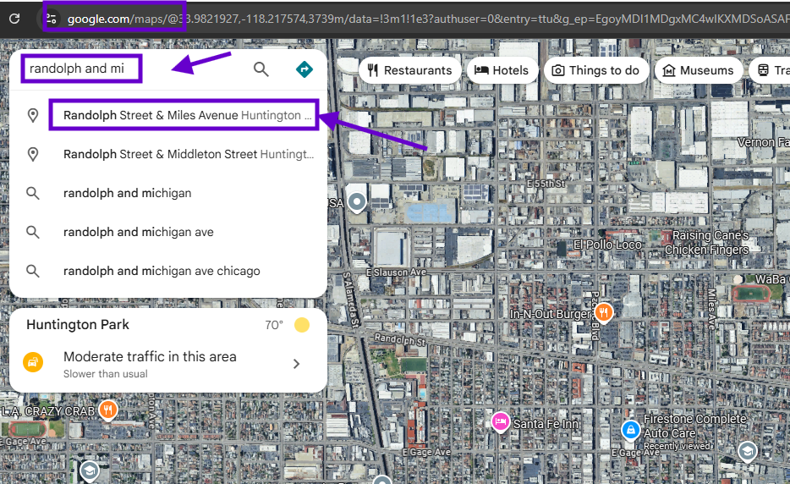Click the magnifier search icon in search box

(x=261, y=69)
